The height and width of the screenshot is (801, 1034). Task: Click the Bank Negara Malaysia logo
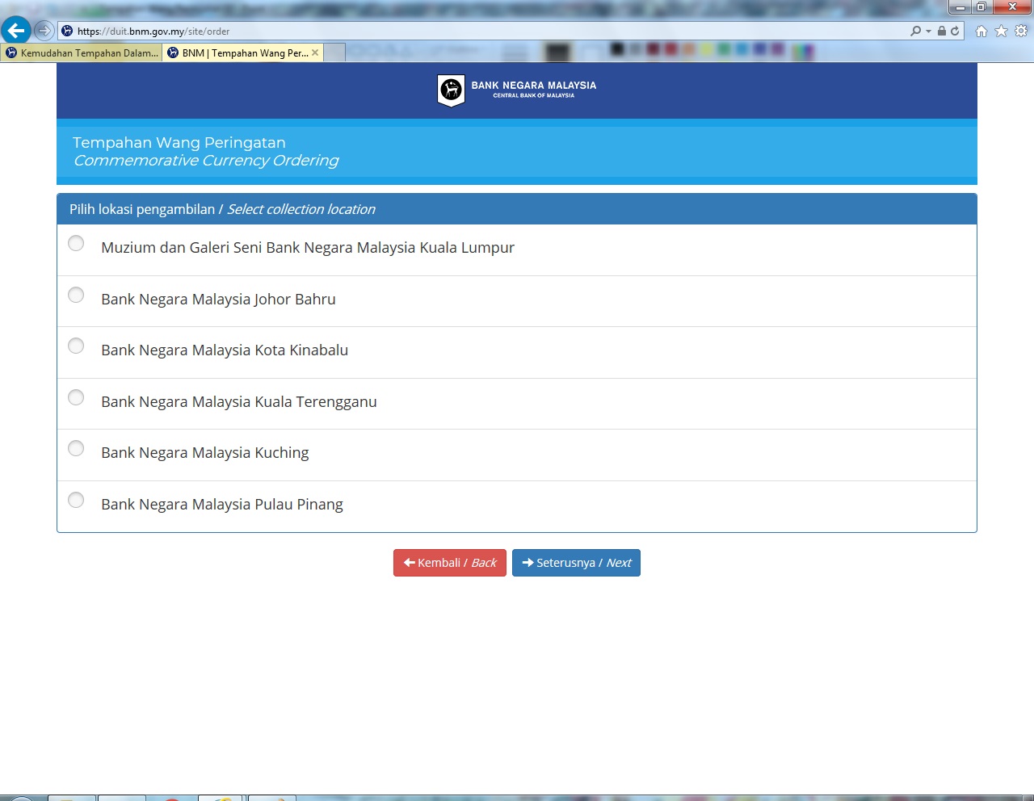pos(517,90)
